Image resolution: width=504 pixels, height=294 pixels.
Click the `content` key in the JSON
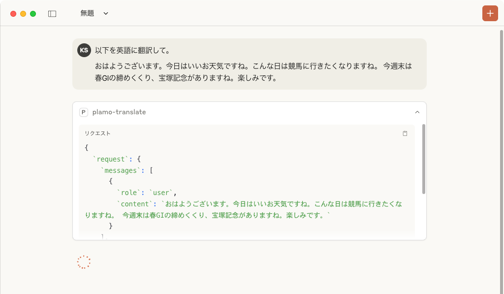coord(135,204)
